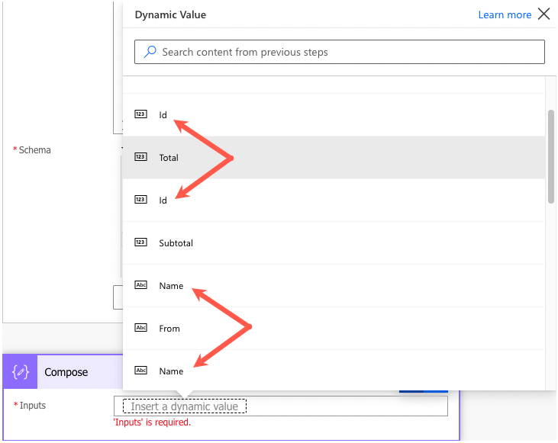Viewport: 558px width, 443px height.
Task: Choose the From dynamic value
Action: 169,329
